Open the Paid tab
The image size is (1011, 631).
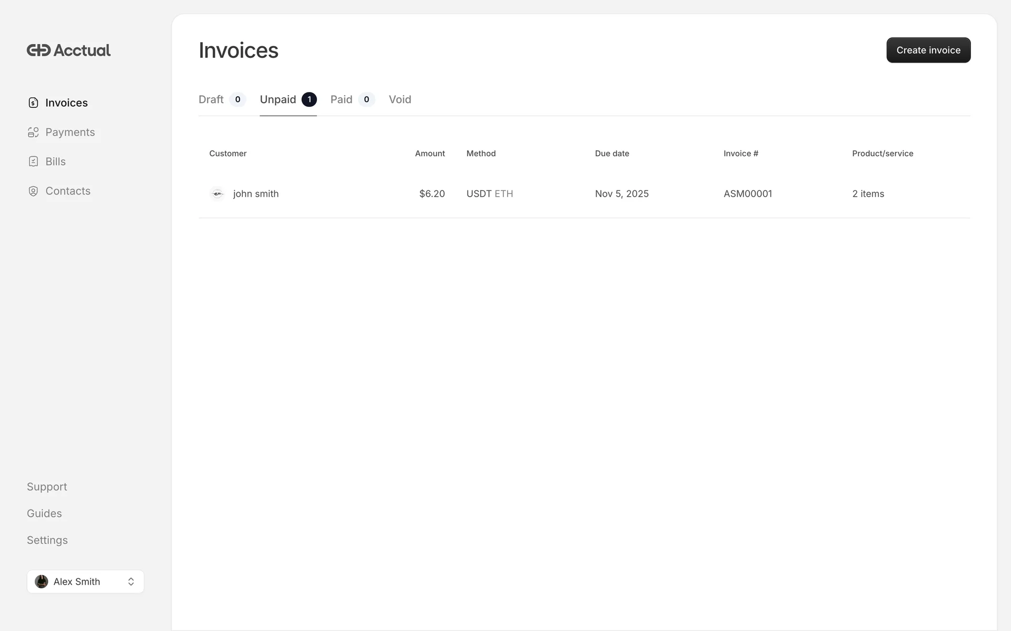341,99
